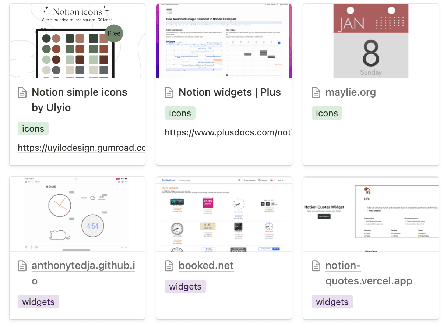
Task: Follow the plusdocs.com URL on the Notion widgets card
Action: point(228,132)
